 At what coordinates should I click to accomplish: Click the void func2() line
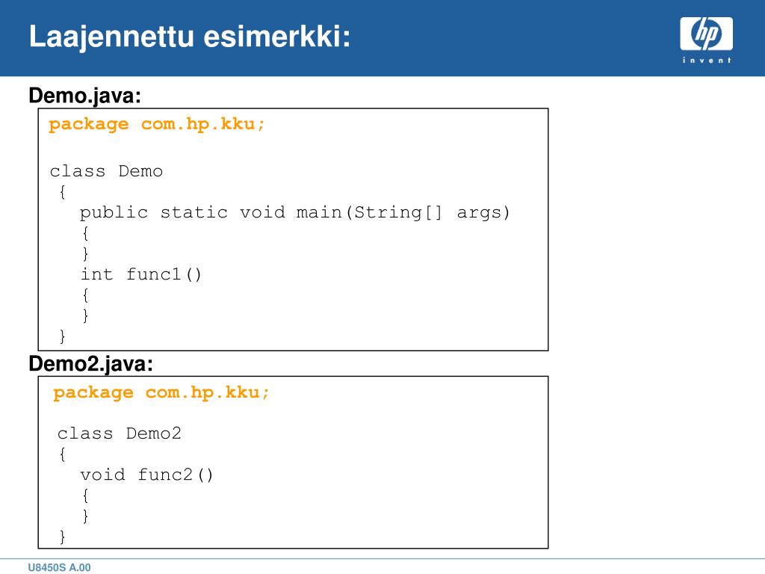146,475
